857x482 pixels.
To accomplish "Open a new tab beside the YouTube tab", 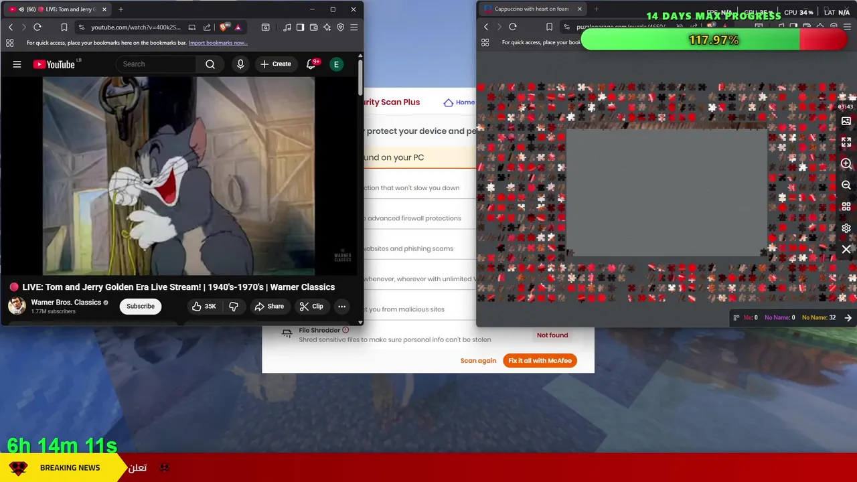I will coord(121,9).
